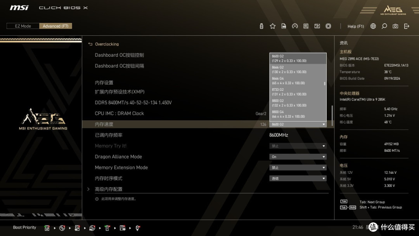Click the info circle icon beside the help description
The image size is (419, 236).
(x=97, y=199)
